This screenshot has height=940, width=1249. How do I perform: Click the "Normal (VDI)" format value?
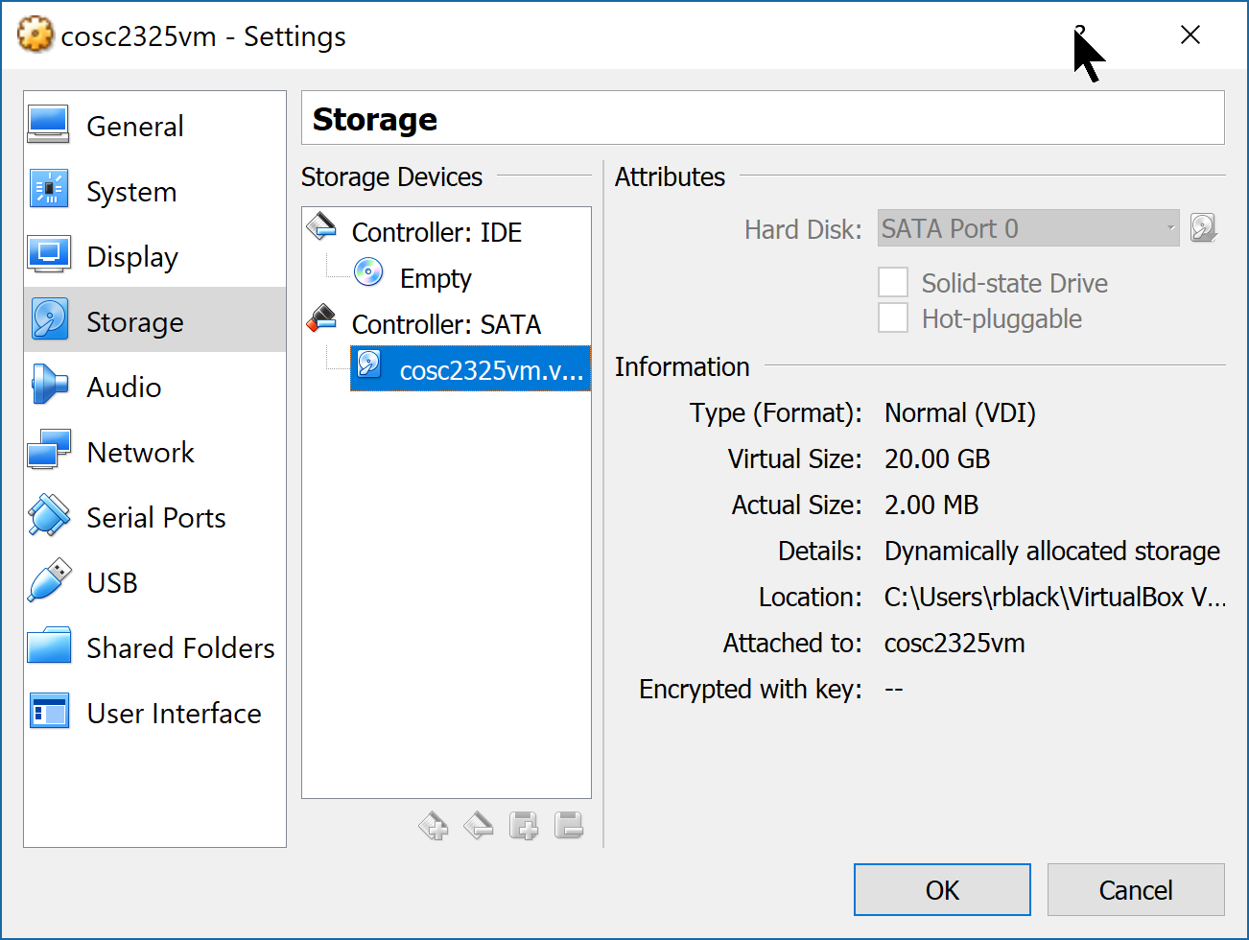click(x=960, y=412)
